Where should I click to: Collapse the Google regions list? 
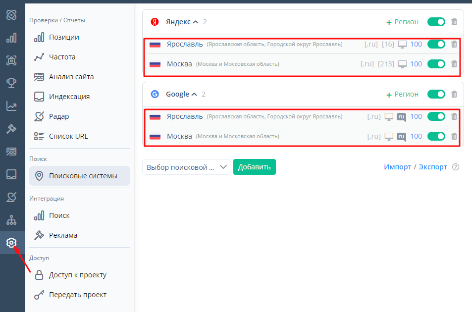point(195,94)
